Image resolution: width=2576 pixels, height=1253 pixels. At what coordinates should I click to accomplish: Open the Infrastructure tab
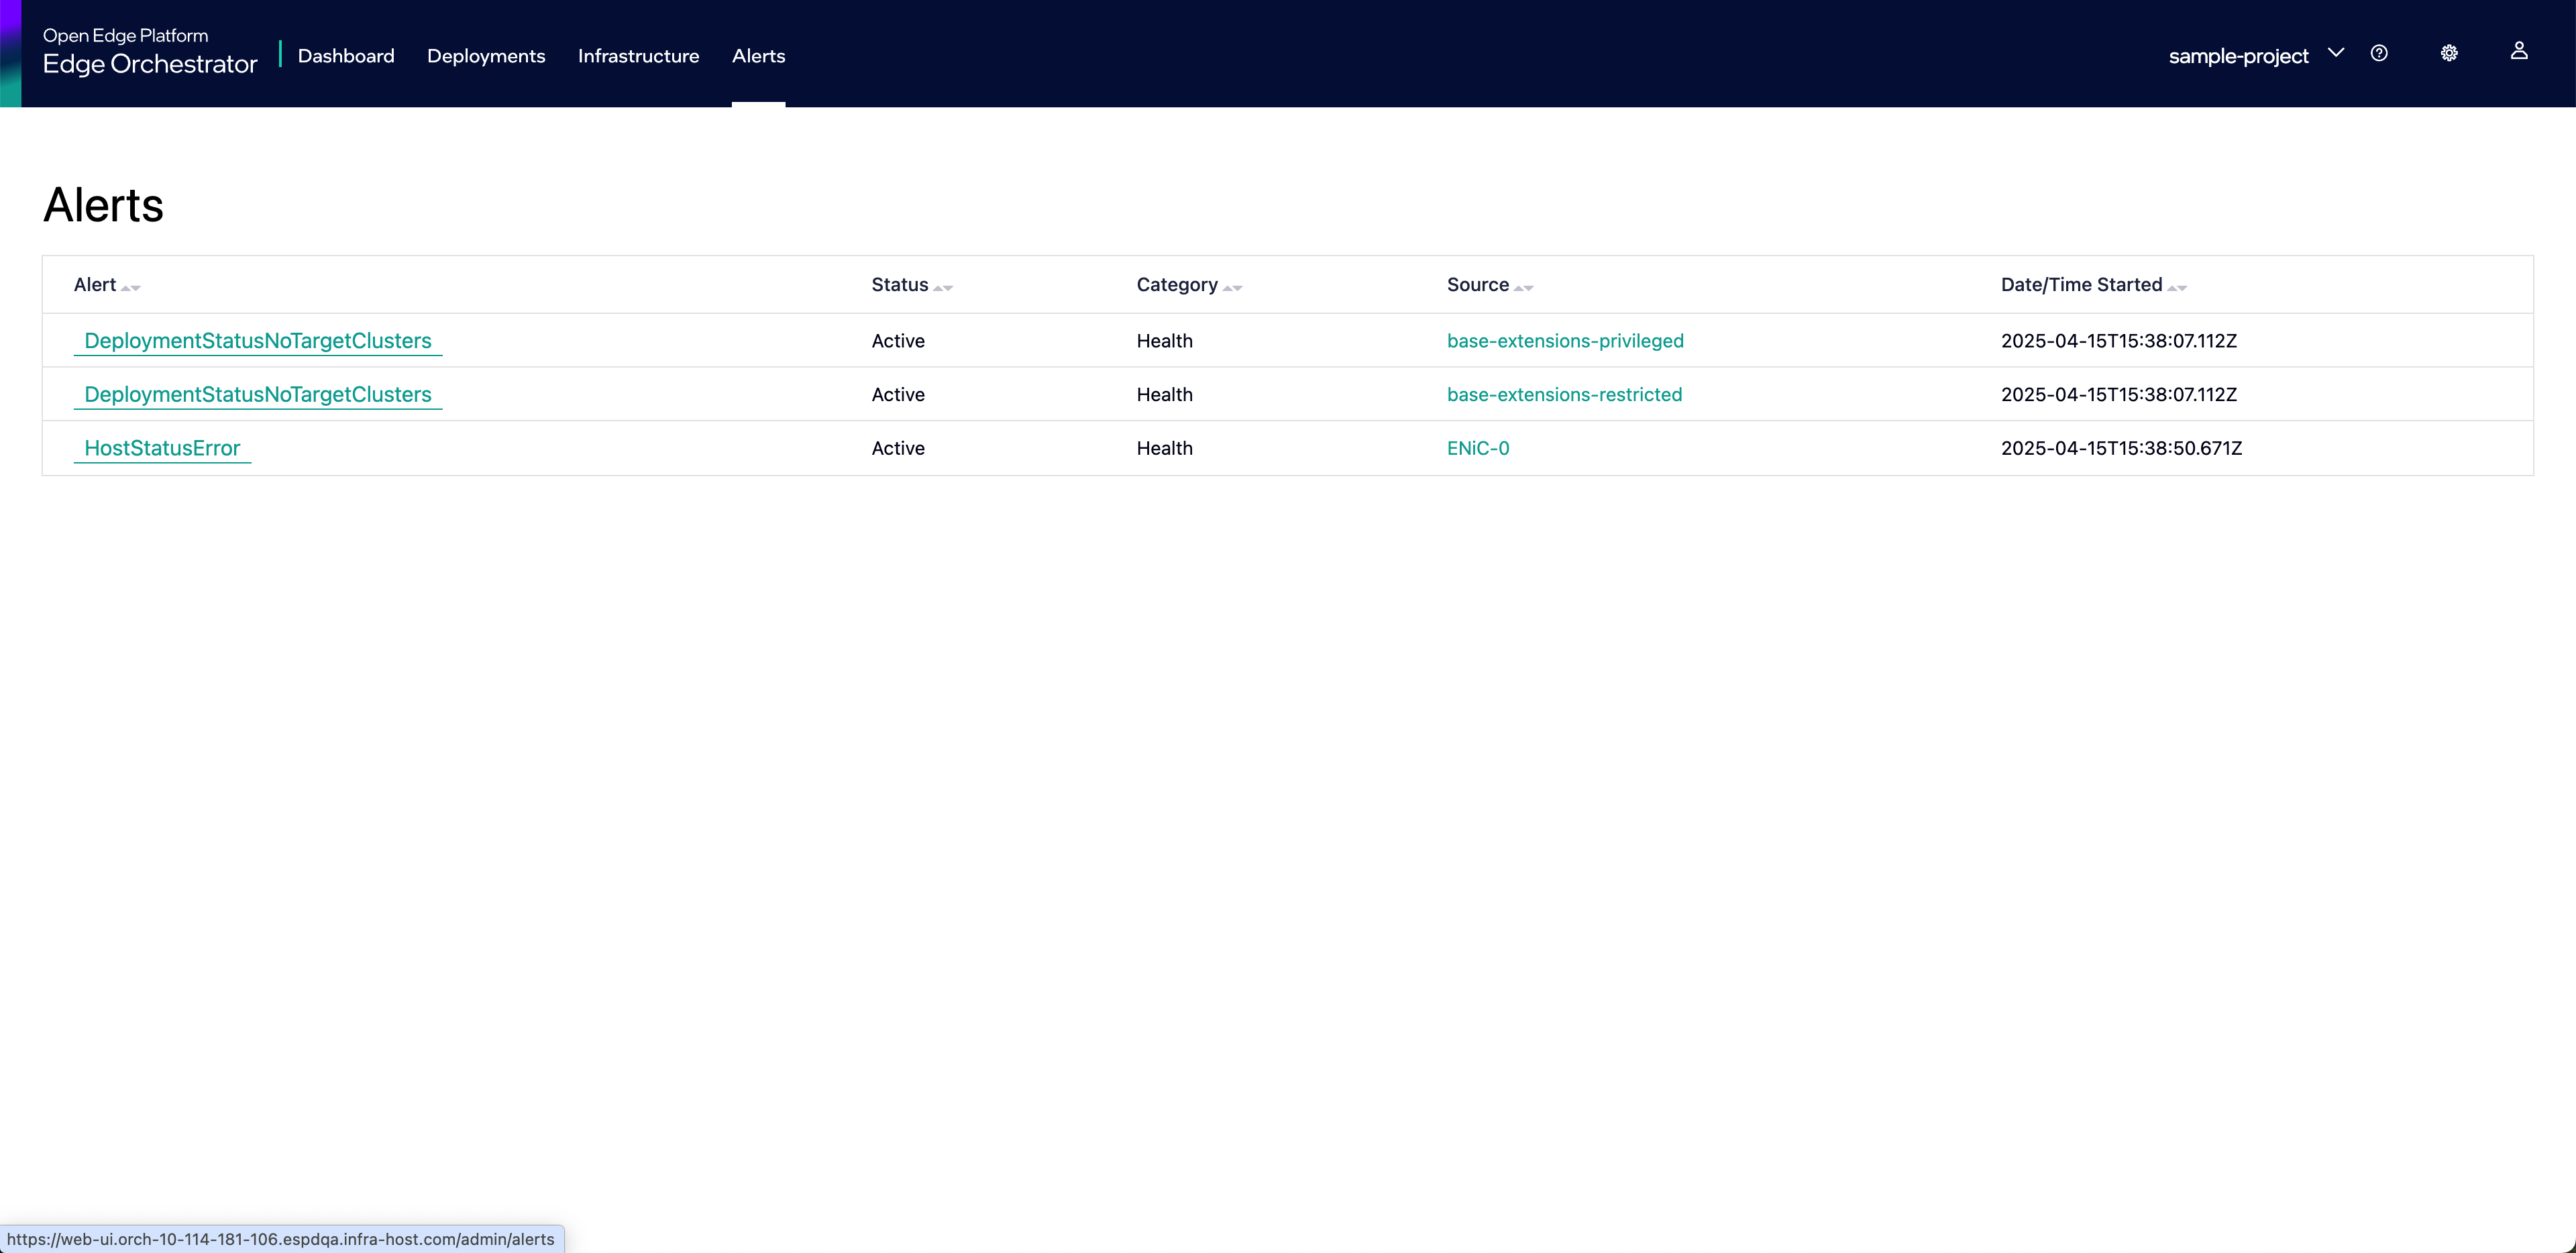click(x=638, y=56)
